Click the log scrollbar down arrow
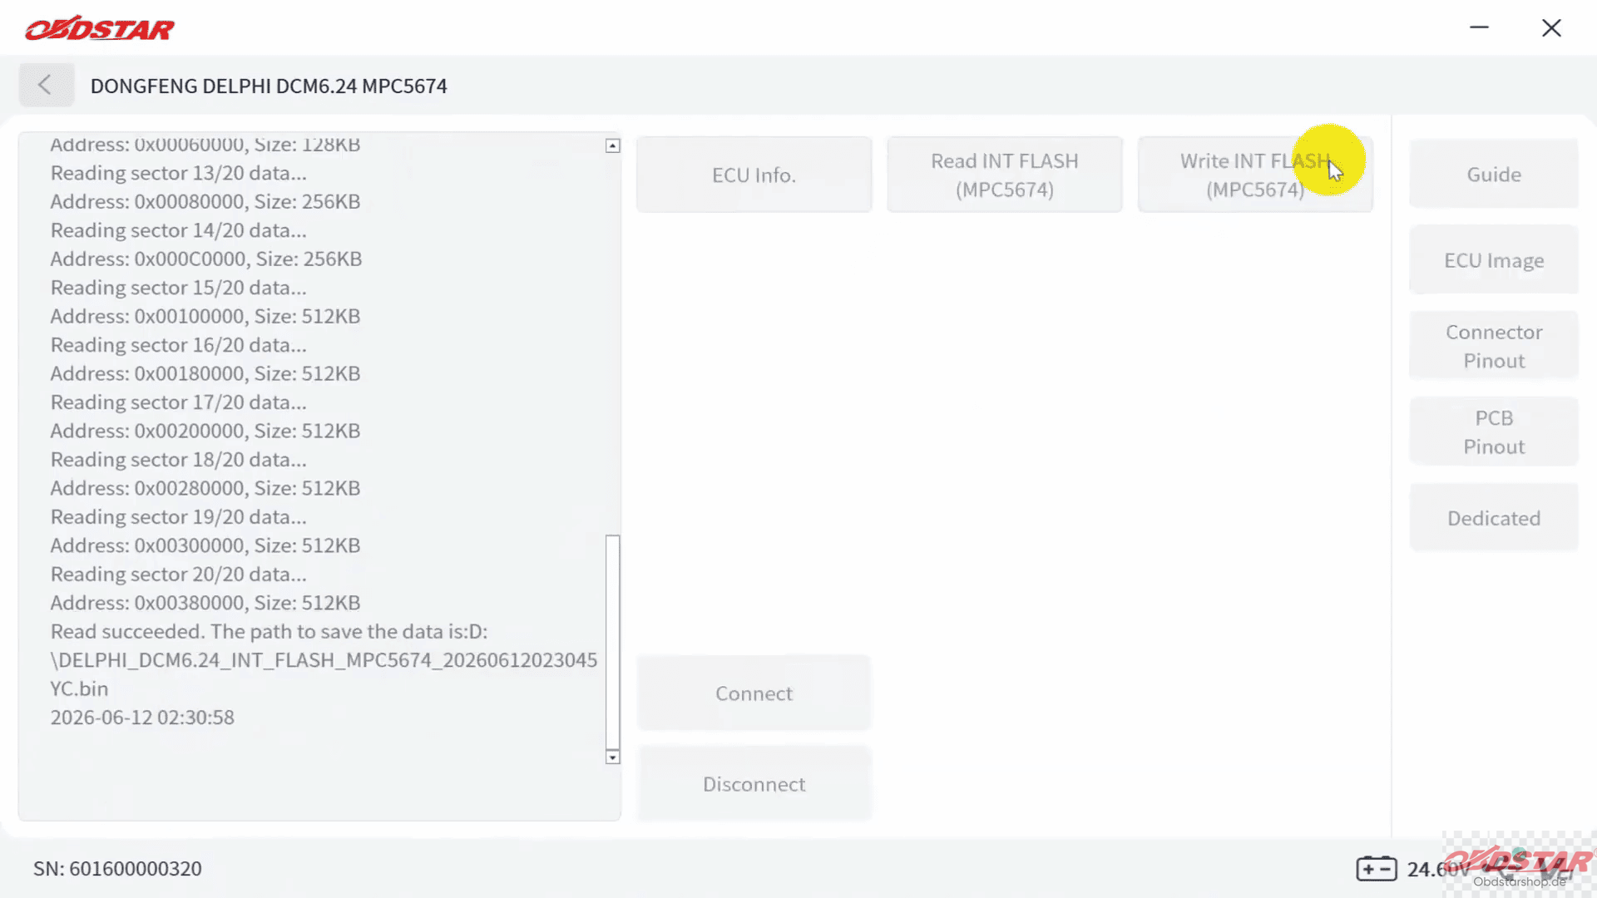Viewport: 1597px width, 898px height. coord(613,757)
